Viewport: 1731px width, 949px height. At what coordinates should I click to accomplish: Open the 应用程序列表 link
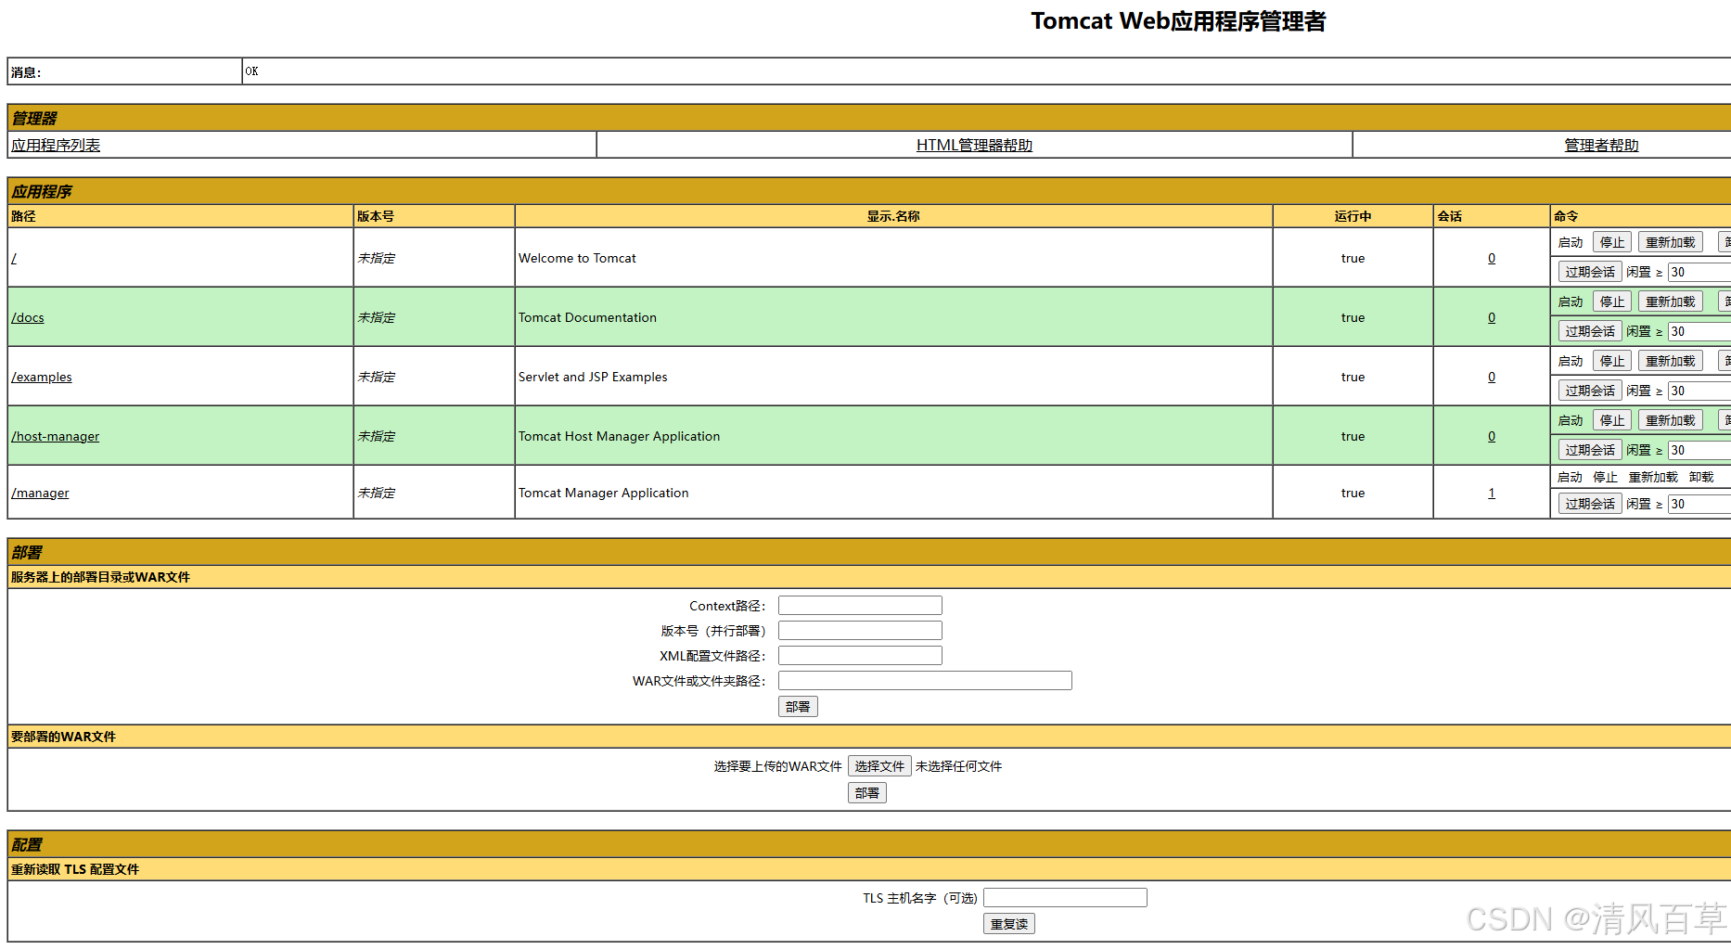[56, 145]
